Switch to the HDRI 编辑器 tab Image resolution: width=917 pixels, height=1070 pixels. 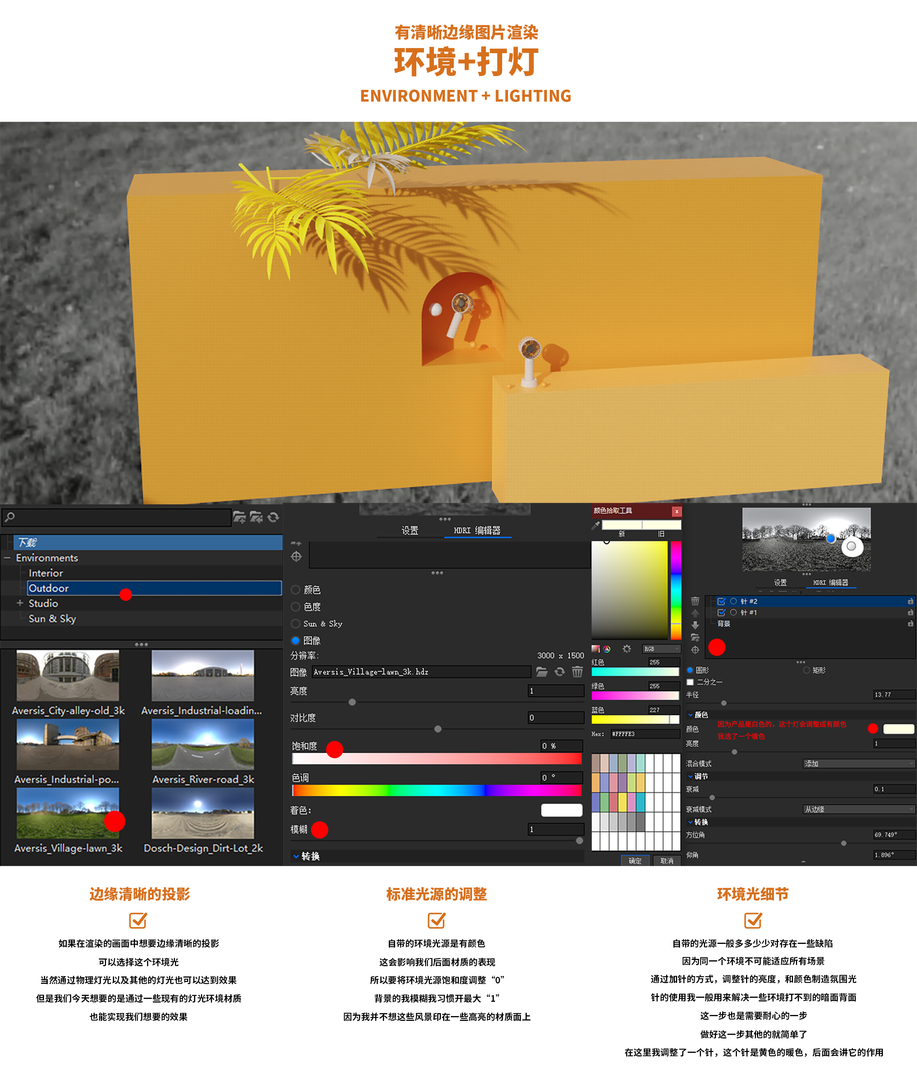(478, 532)
